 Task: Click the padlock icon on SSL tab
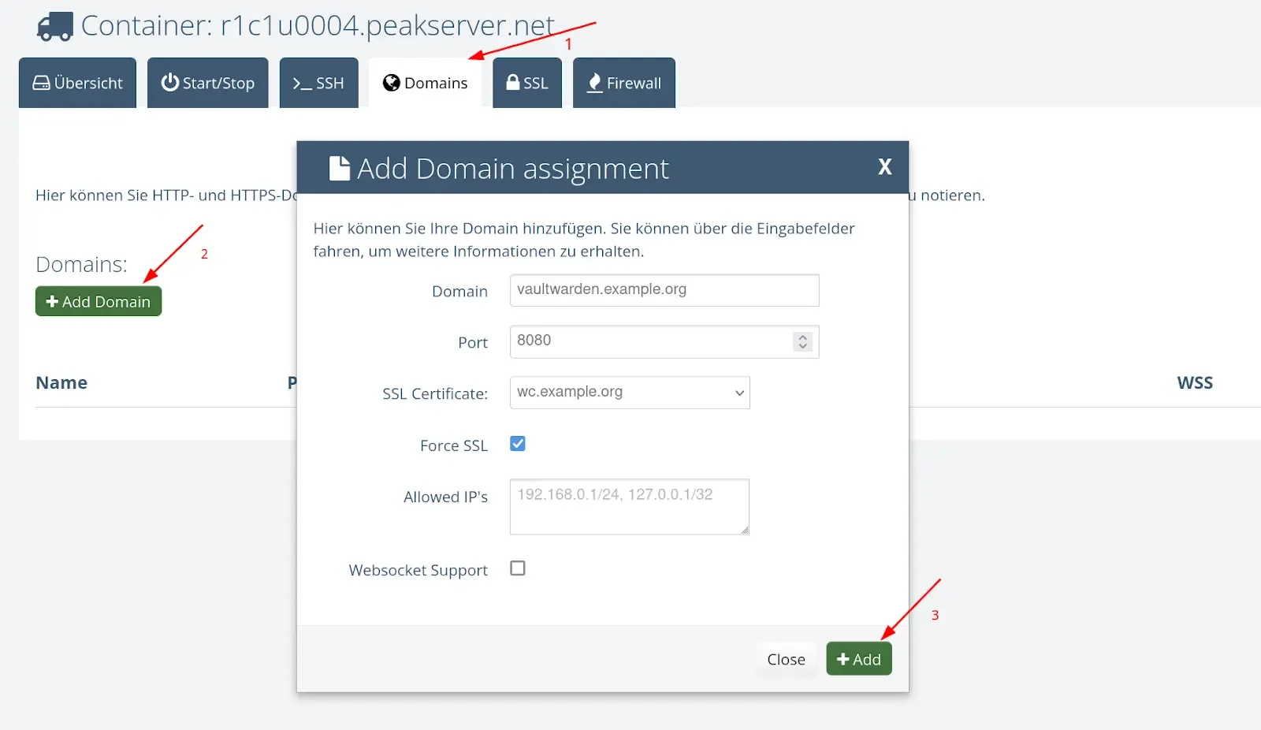[x=512, y=82]
